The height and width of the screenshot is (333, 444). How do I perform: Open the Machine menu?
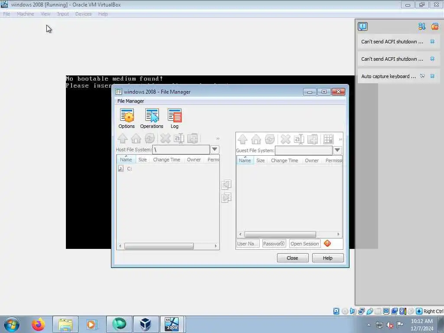[x=25, y=14]
